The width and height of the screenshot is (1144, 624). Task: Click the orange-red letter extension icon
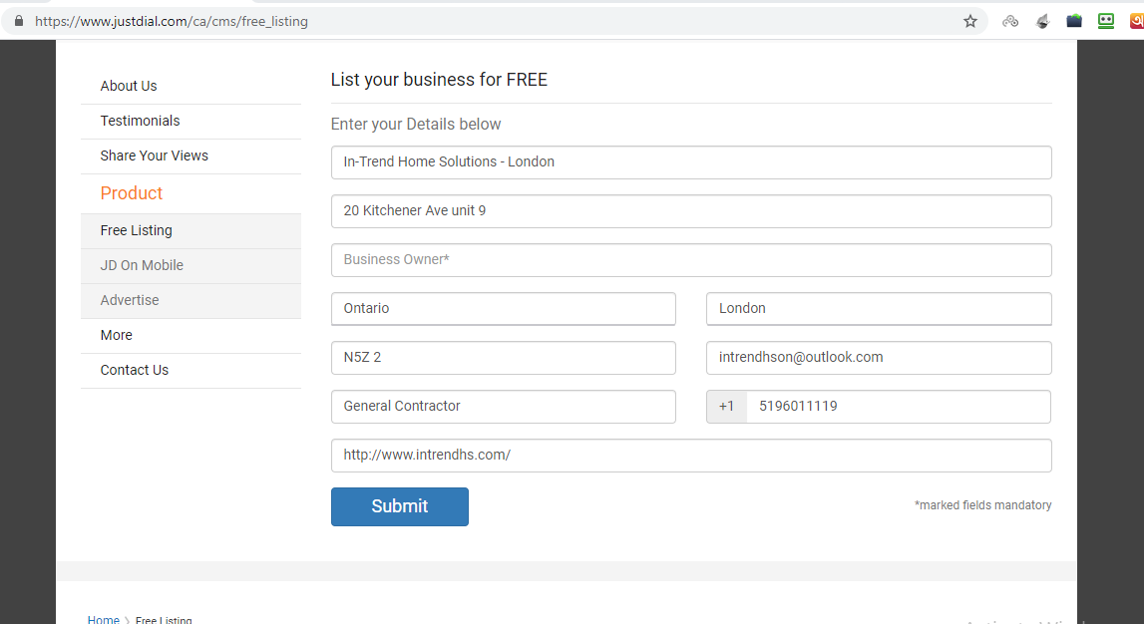[1137, 21]
